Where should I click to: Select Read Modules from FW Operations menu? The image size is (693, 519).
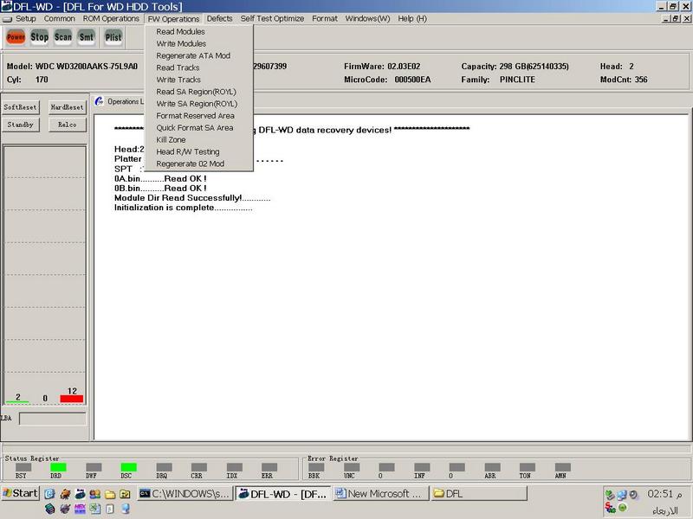coord(199,32)
